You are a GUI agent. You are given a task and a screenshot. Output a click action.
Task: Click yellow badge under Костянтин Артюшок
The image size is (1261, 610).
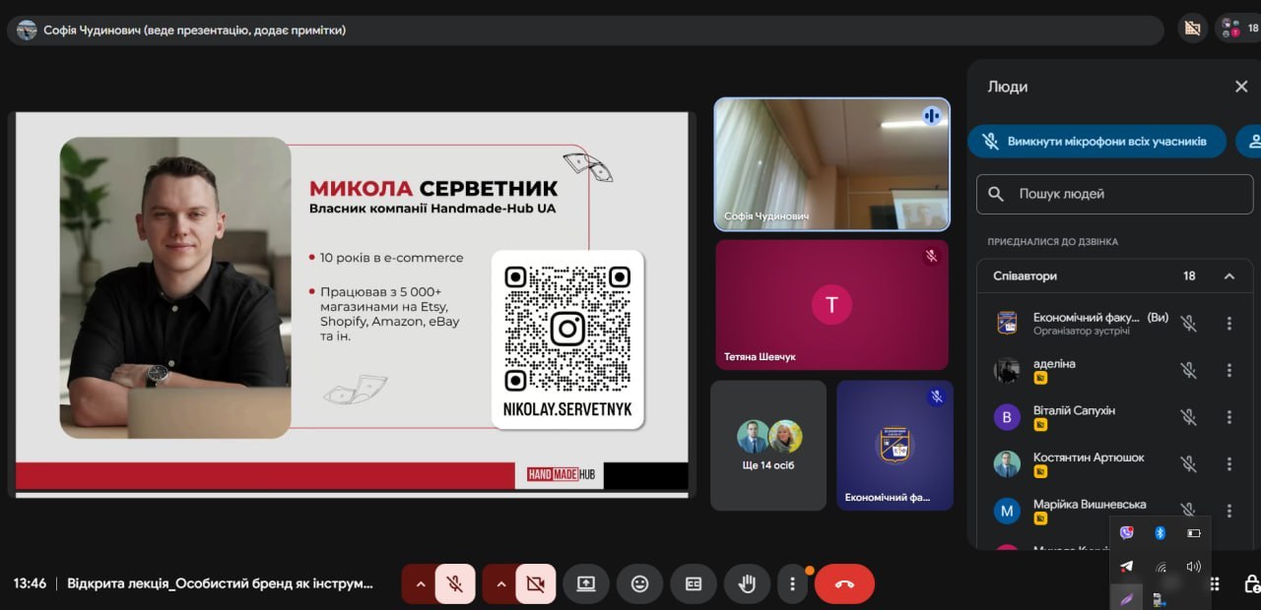[1040, 472]
